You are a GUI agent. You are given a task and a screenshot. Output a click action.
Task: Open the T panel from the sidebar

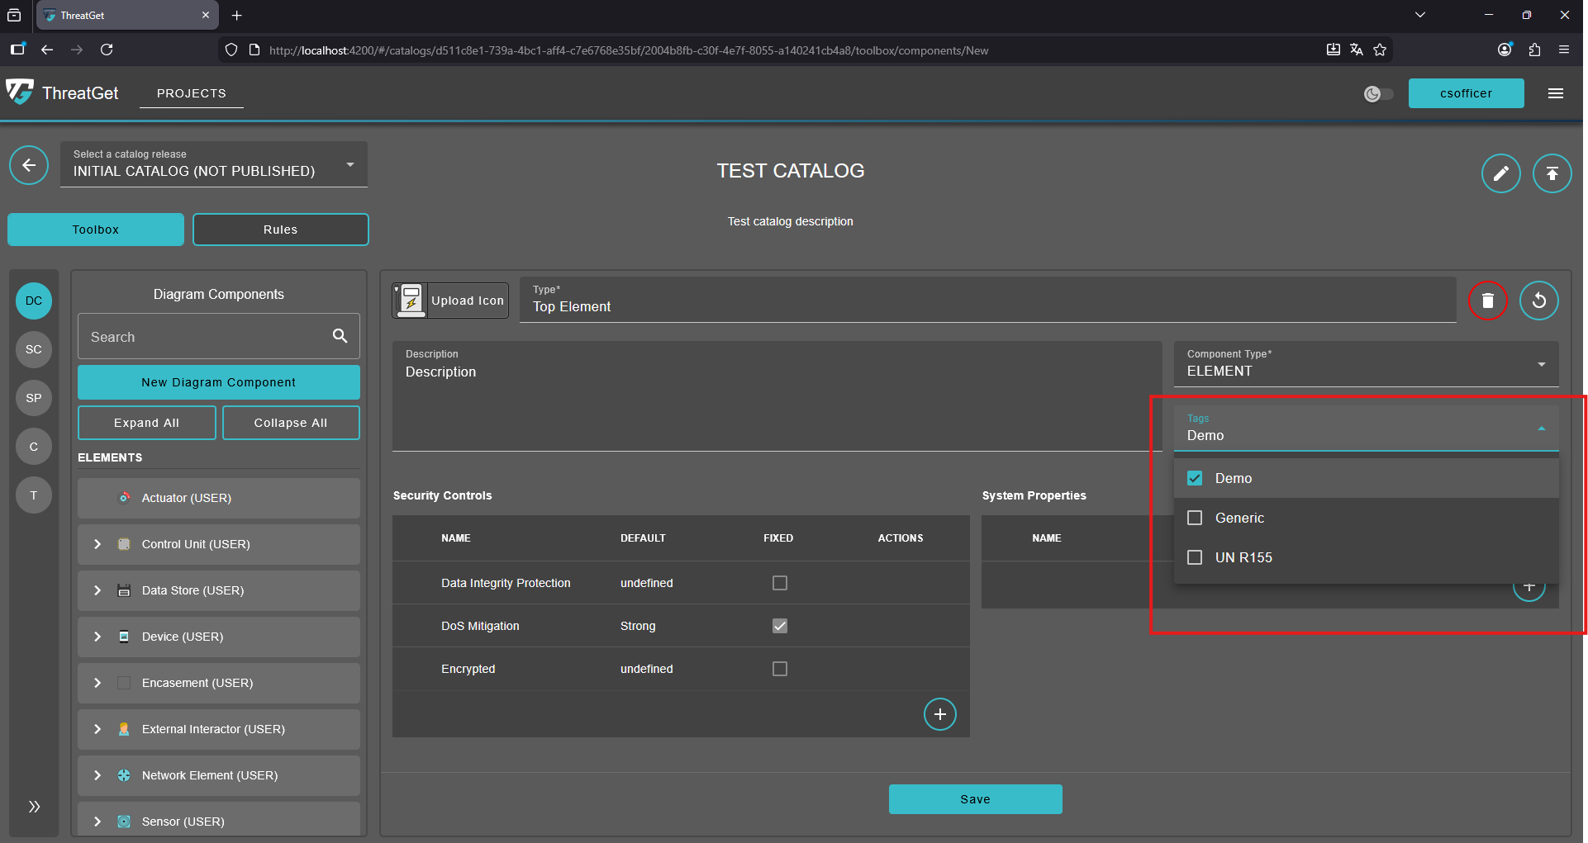[33, 495]
